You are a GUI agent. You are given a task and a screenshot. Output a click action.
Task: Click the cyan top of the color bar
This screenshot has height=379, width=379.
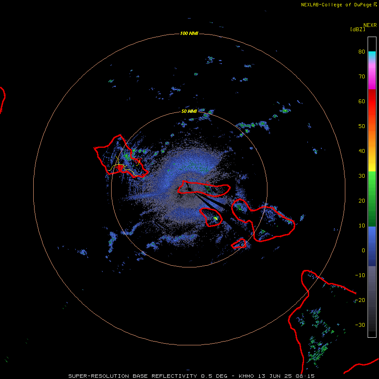(372, 55)
